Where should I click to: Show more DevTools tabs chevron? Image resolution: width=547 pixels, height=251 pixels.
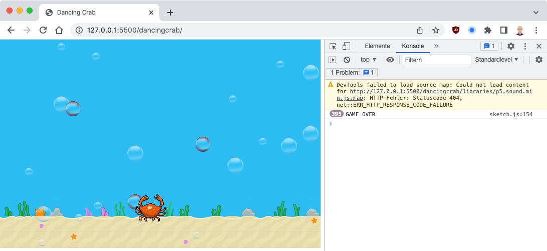[436, 46]
